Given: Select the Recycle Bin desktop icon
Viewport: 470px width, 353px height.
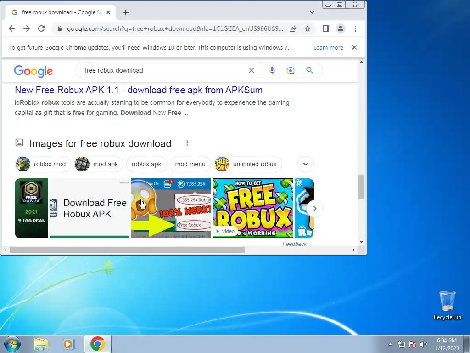Looking at the screenshot, I should point(447,305).
